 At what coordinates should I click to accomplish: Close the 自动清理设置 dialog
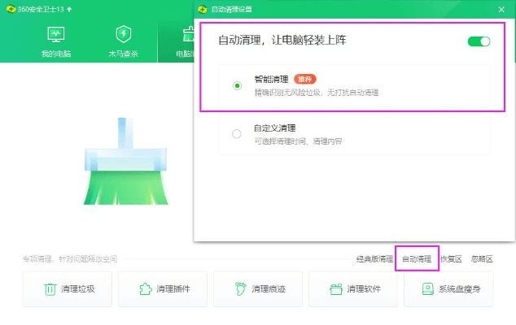click(x=501, y=10)
